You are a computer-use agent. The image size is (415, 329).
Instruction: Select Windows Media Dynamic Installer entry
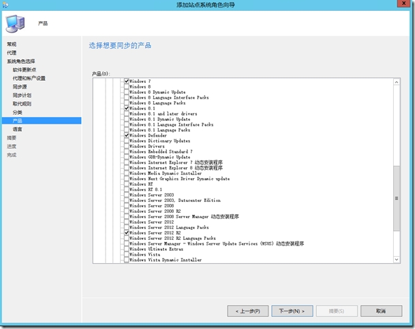click(166, 173)
